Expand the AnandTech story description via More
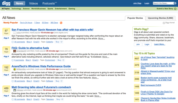The image size is (178, 103). point(95,78)
